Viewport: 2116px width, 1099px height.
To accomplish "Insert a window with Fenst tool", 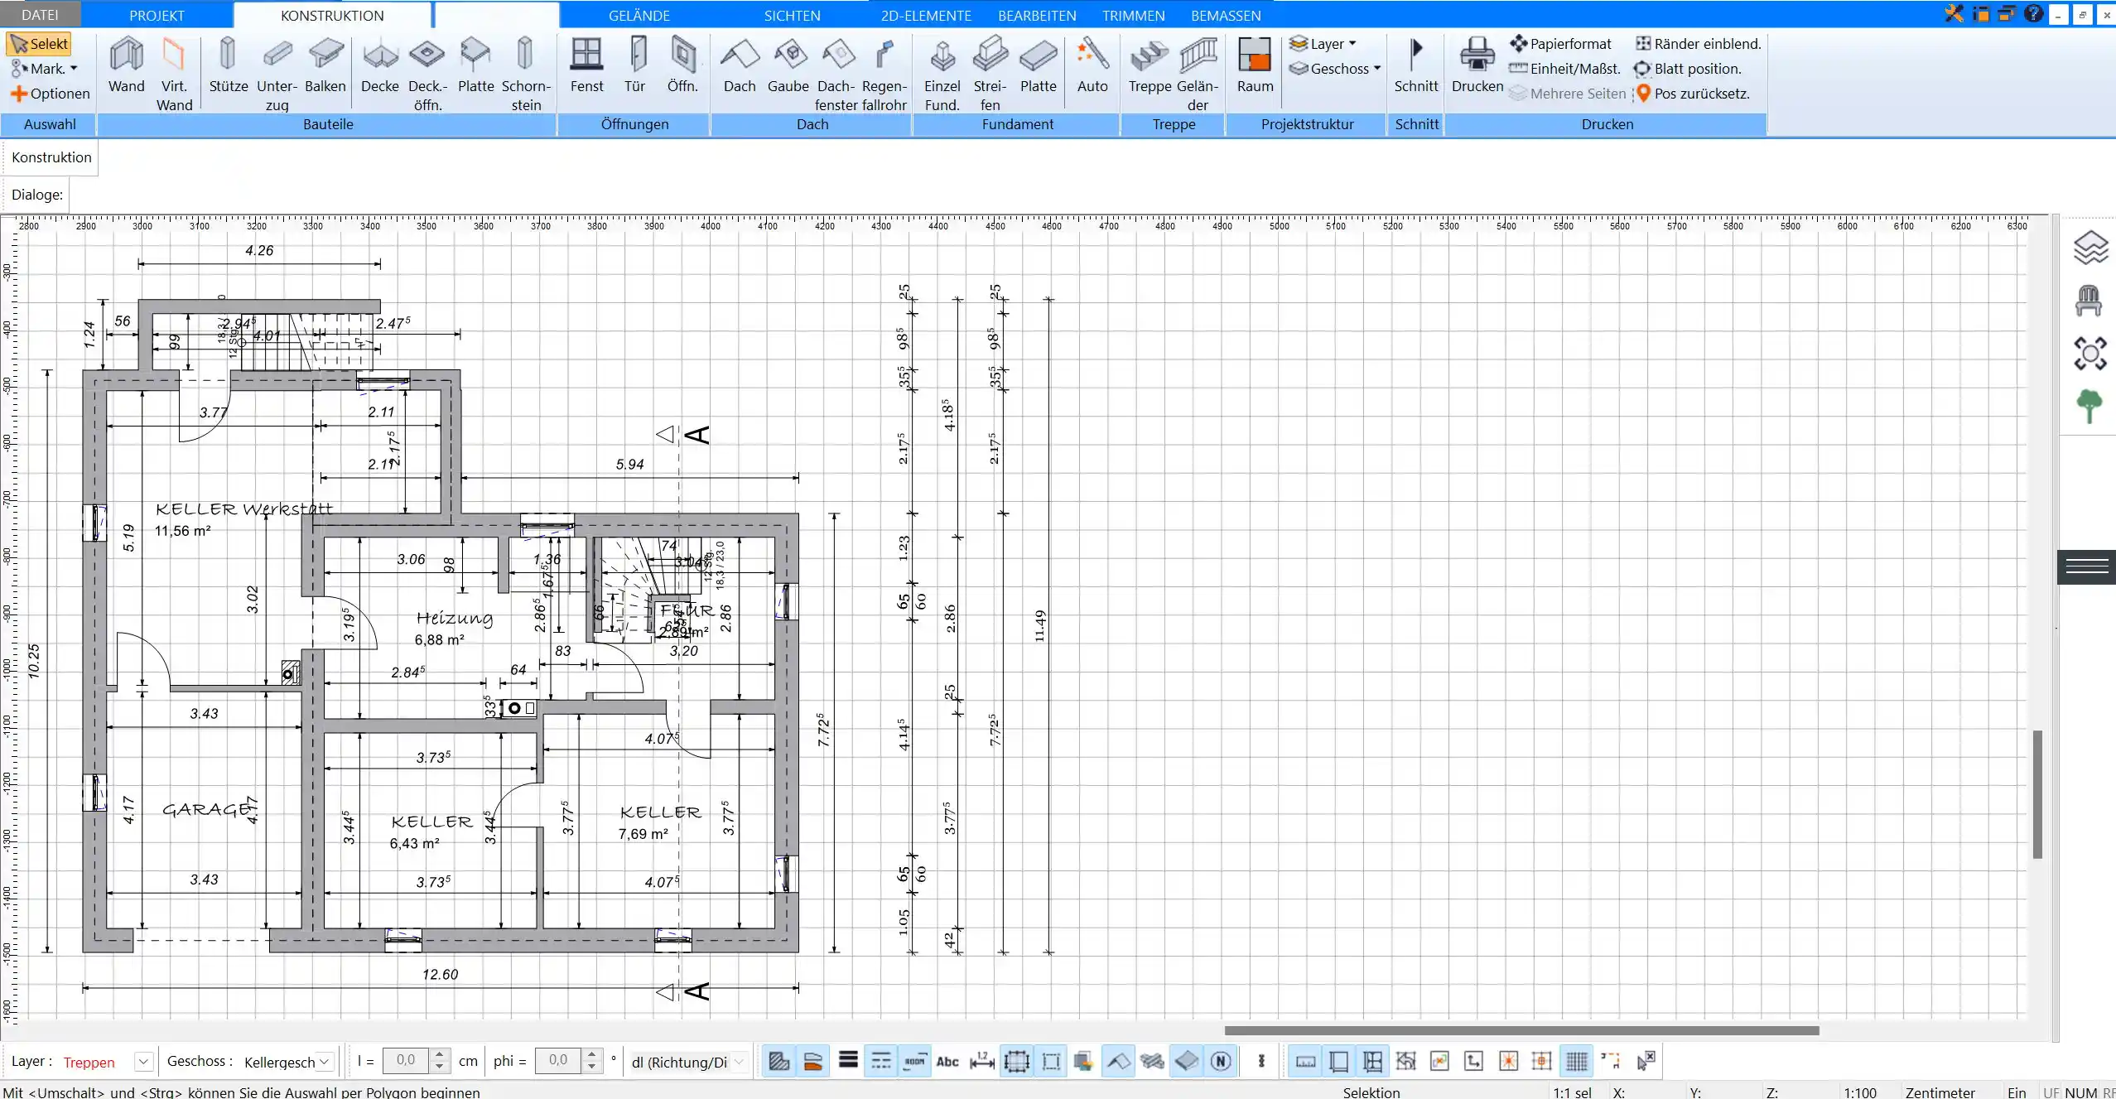I will click(x=586, y=65).
